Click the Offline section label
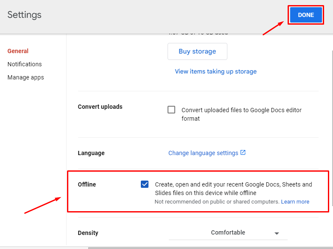Viewport: 333px width, 249px height. [x=87, y=184]
